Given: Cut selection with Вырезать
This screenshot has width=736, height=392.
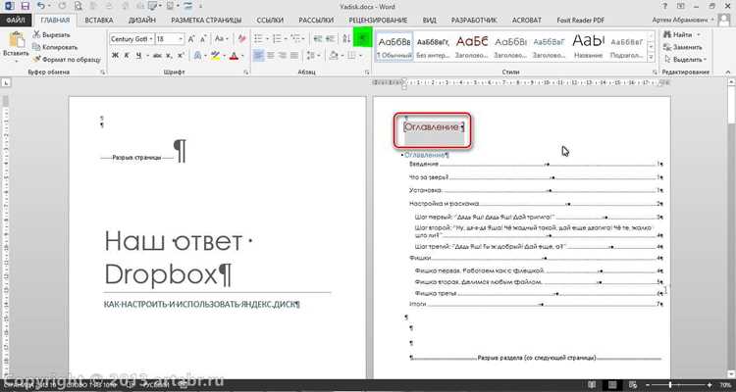Looking at the screenshot, I should 51,35.
